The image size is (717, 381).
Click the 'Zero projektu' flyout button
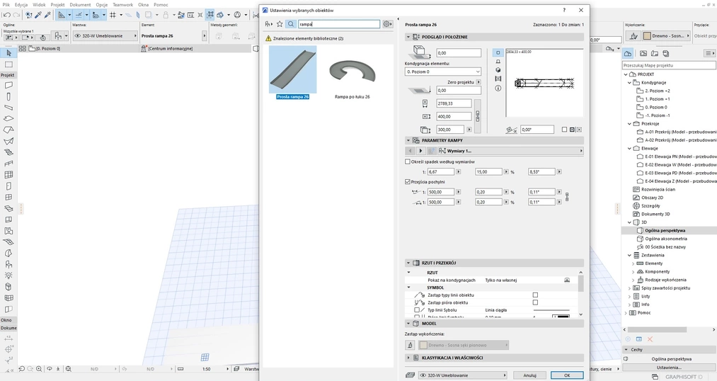tap(478, 82)
